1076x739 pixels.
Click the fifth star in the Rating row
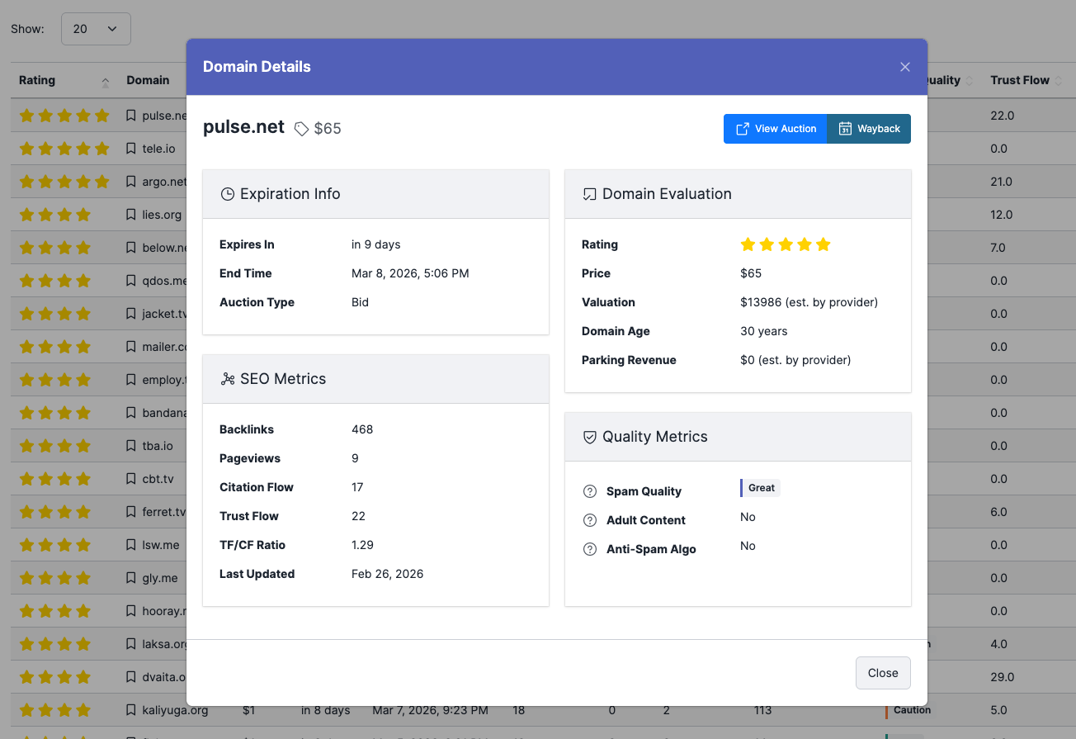pos(824,244)
